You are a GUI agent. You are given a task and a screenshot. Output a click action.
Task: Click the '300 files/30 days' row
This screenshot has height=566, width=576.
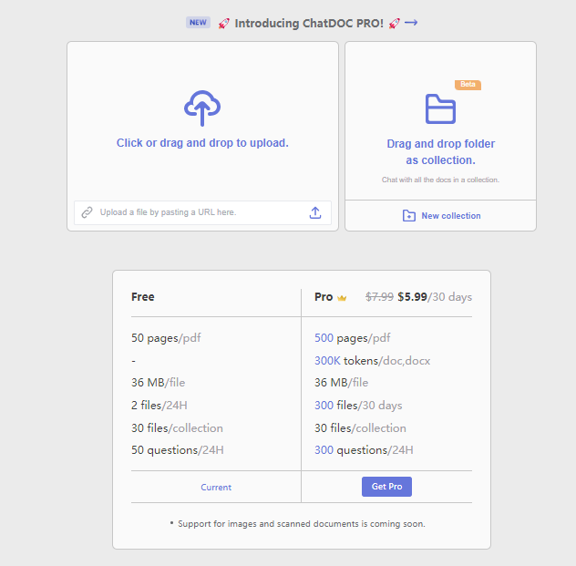(358, 405)
